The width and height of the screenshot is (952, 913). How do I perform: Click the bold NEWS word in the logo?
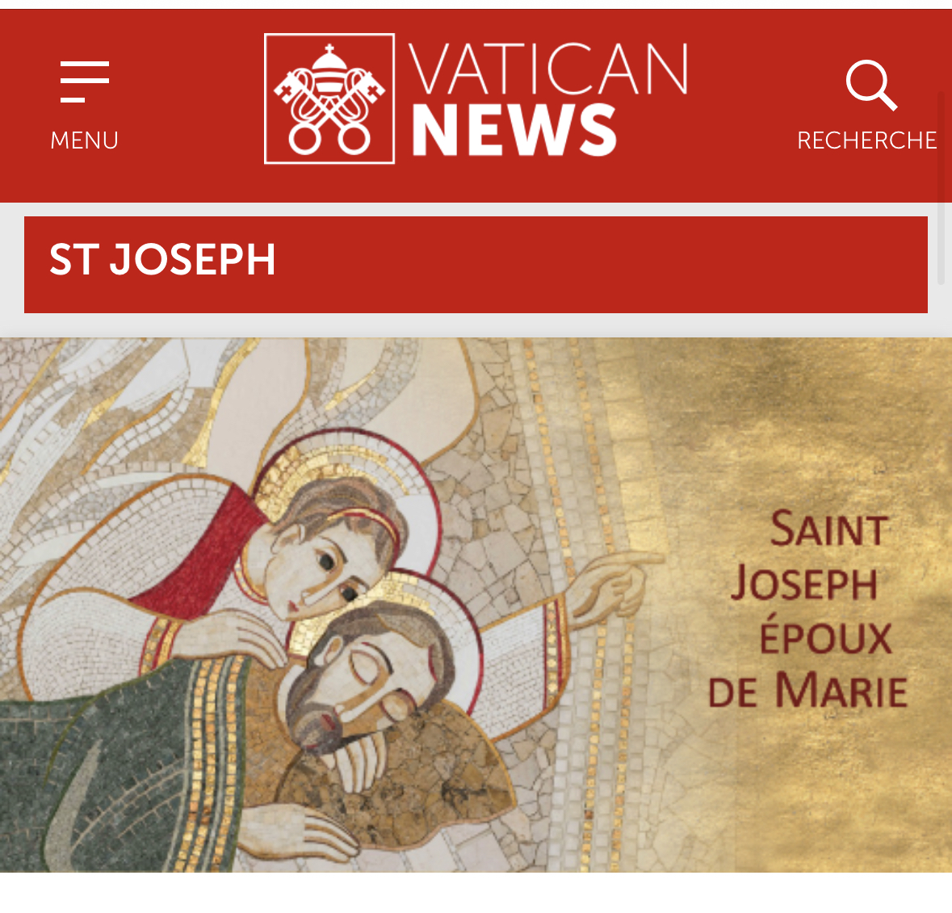coord(514,129)
